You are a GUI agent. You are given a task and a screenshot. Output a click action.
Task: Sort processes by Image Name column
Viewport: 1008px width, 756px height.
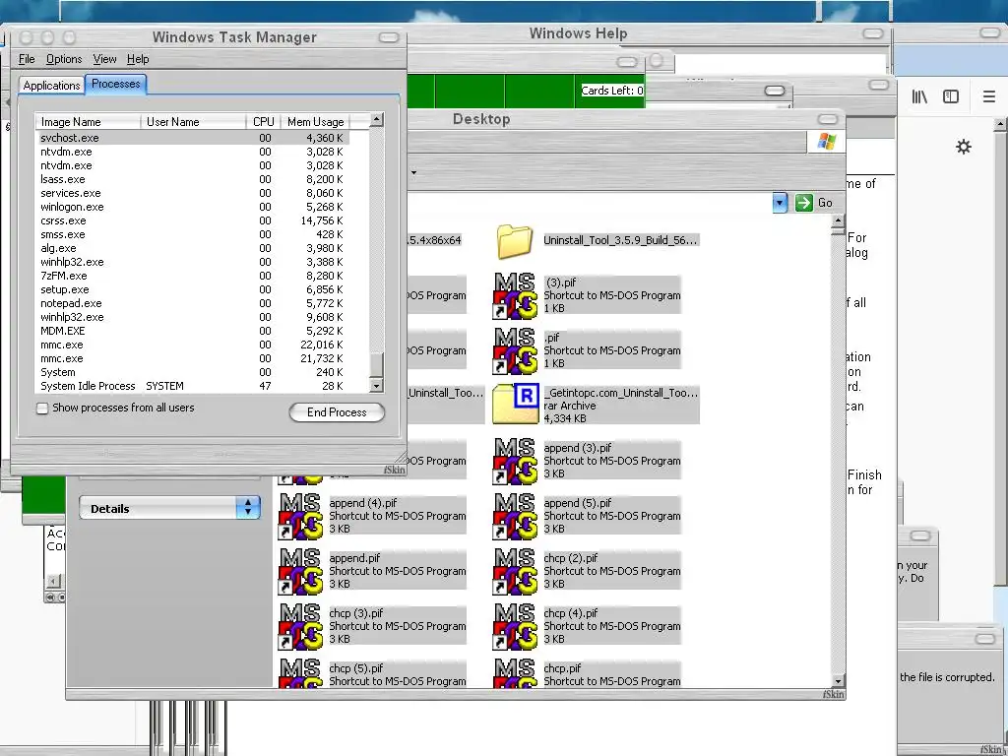88,121
